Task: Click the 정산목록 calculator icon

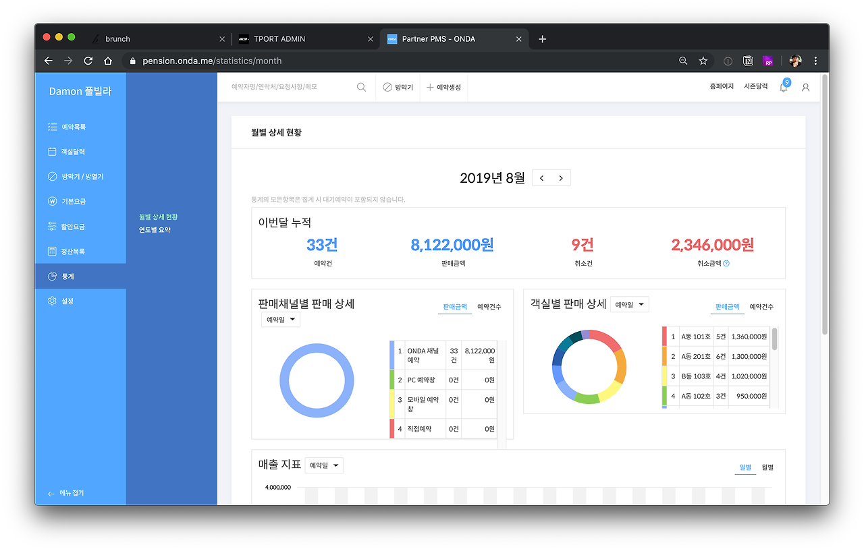Action: [x=52, y=252]
